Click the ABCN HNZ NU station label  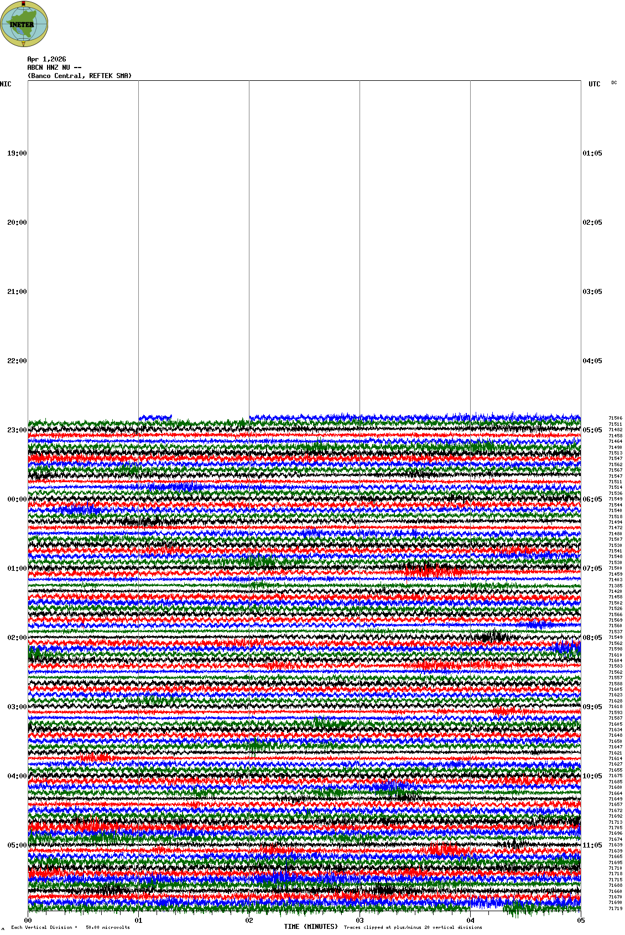coord(54,68)
